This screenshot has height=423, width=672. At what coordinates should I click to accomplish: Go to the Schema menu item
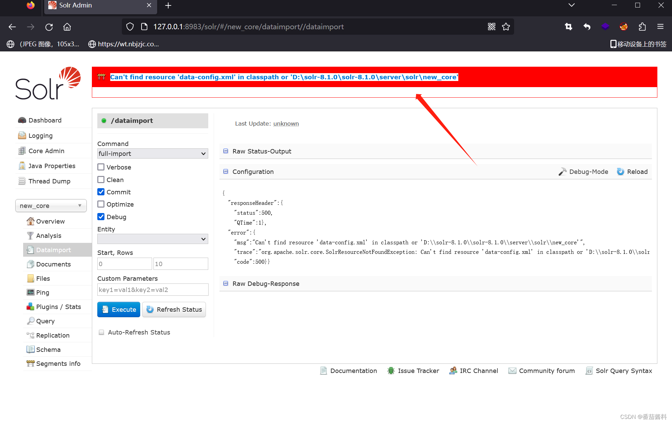(x=48, y=349)
